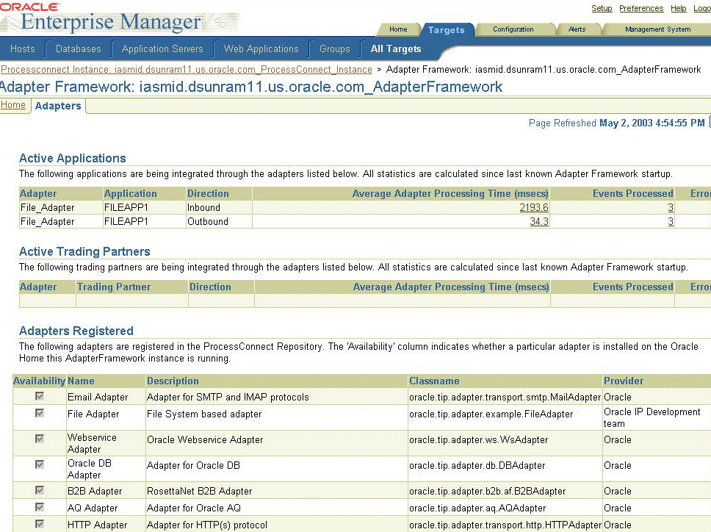Viewport: 711px width, 532px height.
Task: Toggle Oracle DB Adapter availability checkbox
Action: 40,465
